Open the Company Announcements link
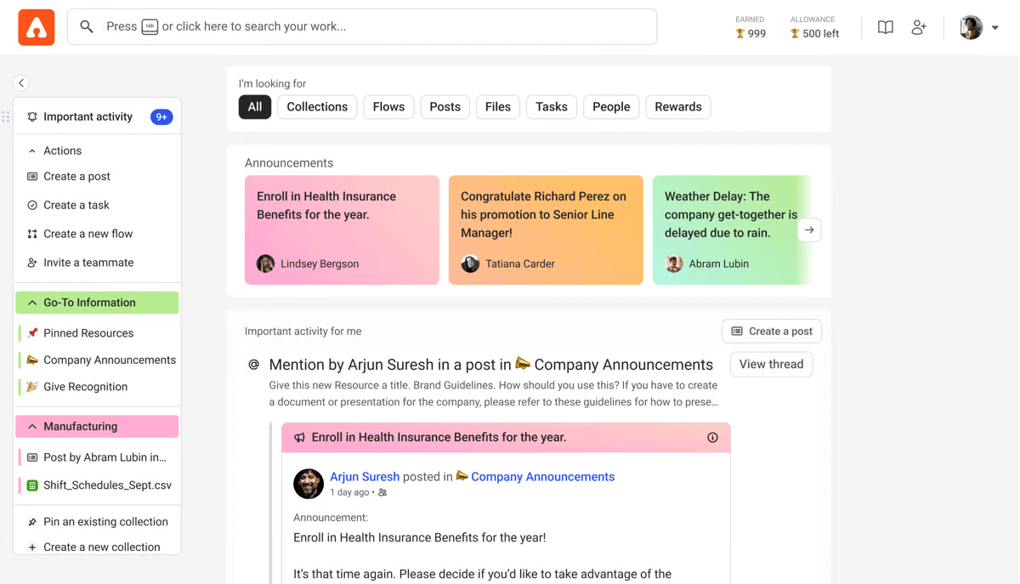 (x=542, y=476)
